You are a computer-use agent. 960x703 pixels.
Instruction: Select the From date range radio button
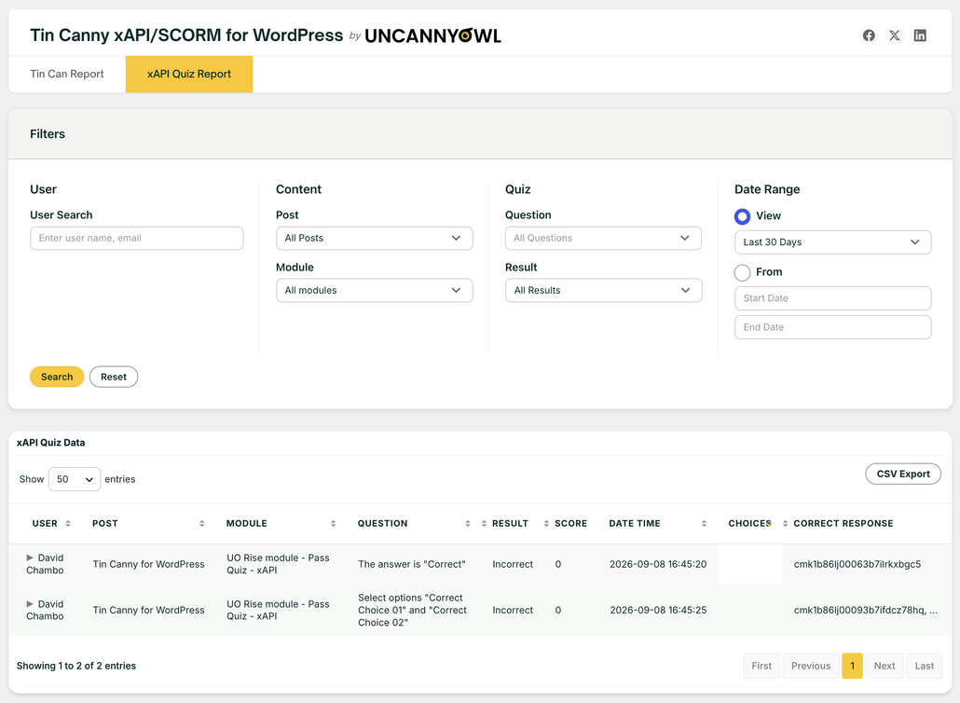[742, 272]
